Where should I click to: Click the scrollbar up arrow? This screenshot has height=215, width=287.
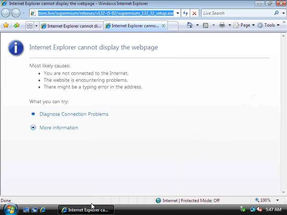pos(283,36)
